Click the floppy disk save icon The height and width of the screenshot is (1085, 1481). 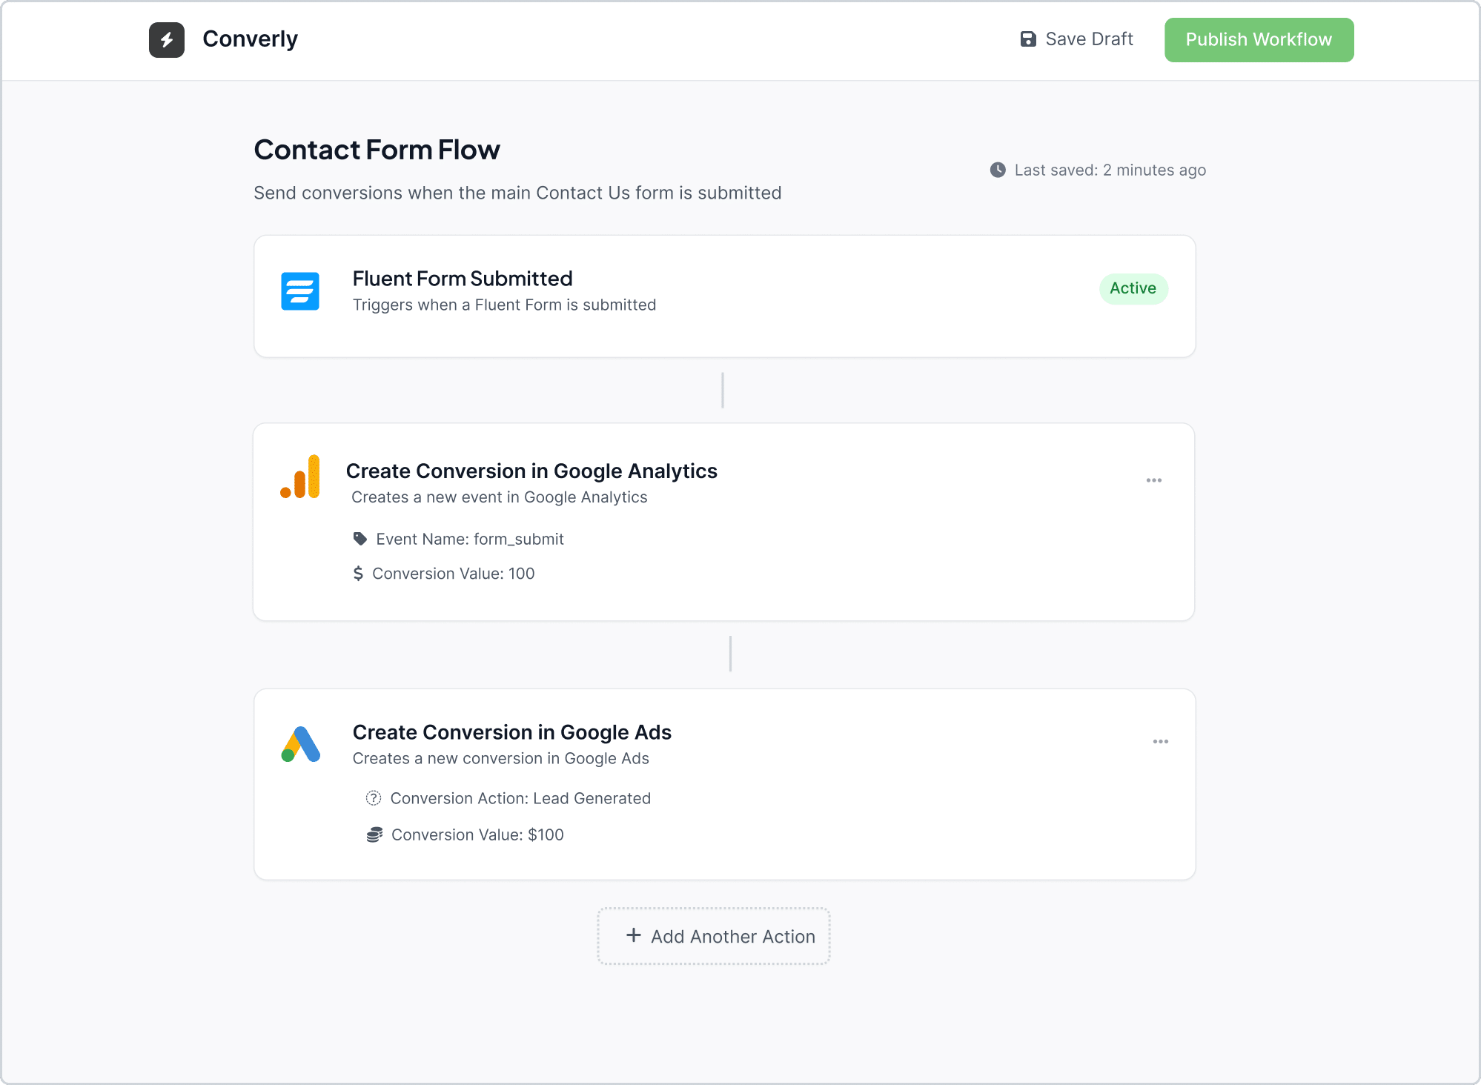click(x=1028, y=39)
